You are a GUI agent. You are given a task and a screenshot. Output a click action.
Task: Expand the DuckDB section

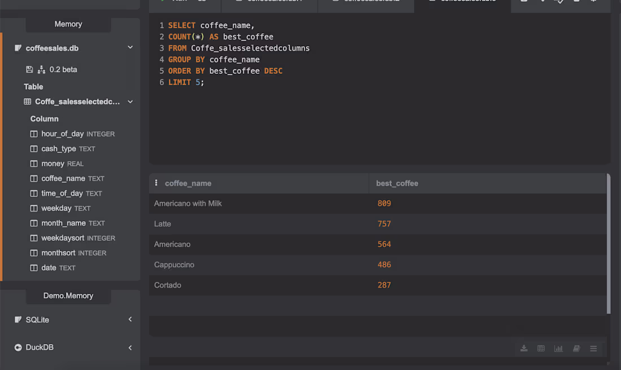[130, 347]
